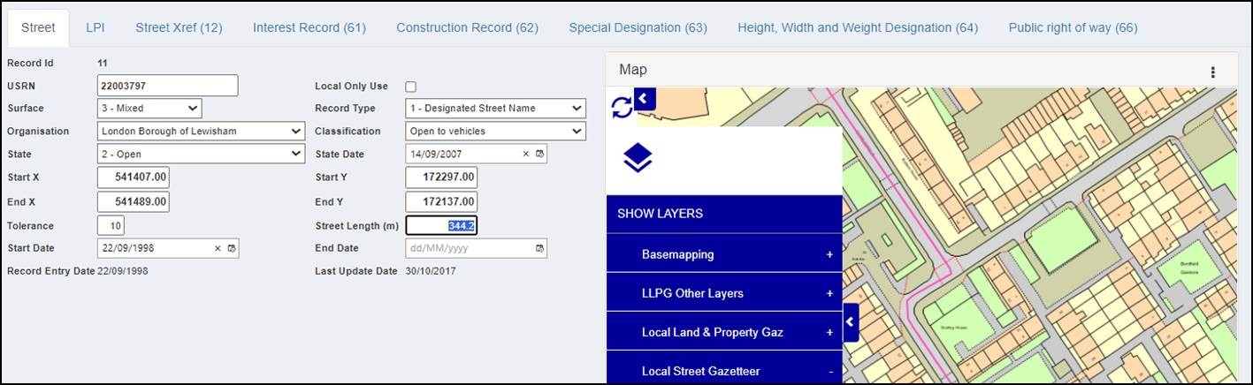Clear the Start Date value

(218, 248)
